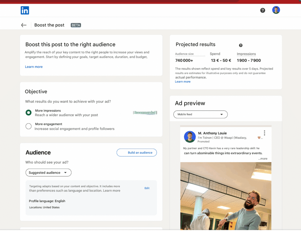Open the three-dot menu on the ad preview post
Screen dimensions: 301x231
click(264, 132)
